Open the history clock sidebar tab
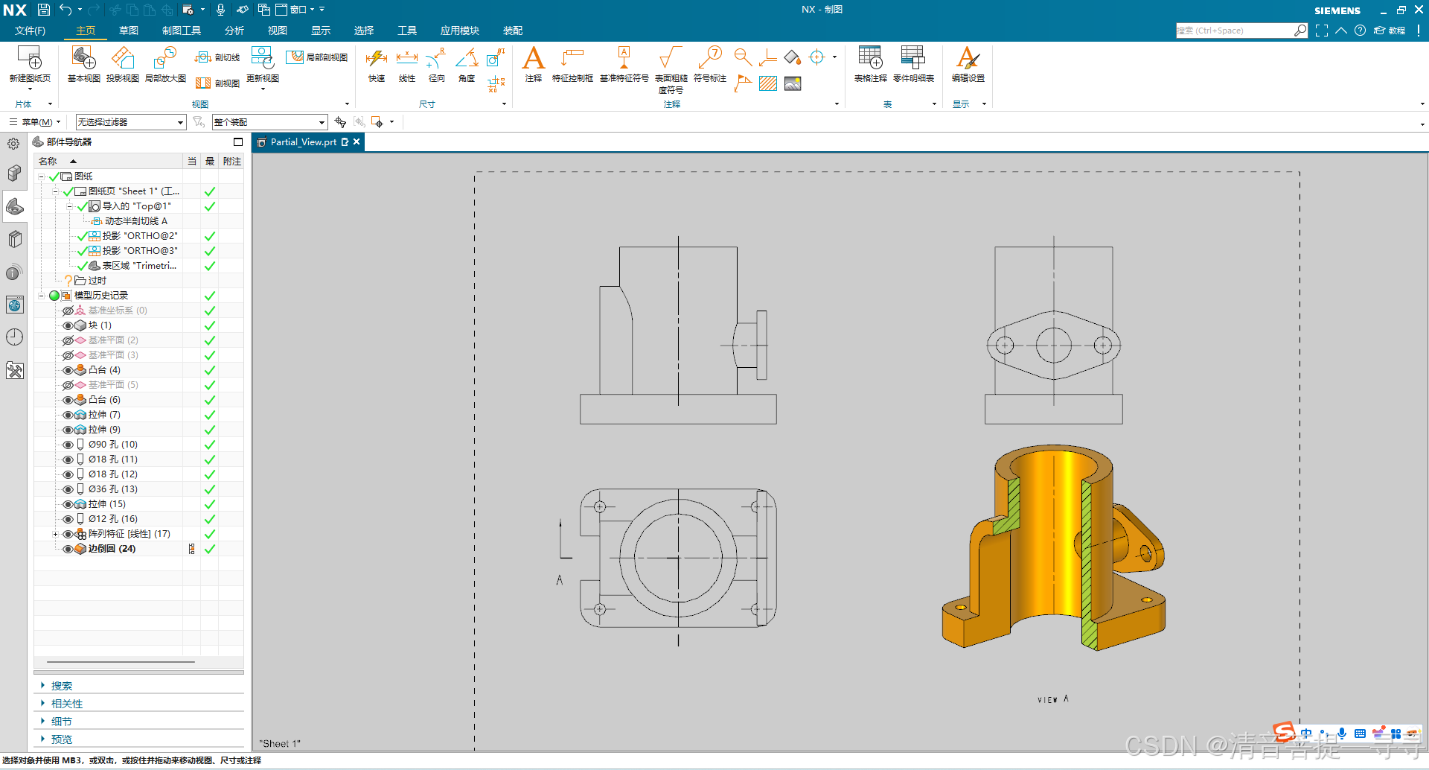The image size is (1429, 770). (x=14, y=337)
